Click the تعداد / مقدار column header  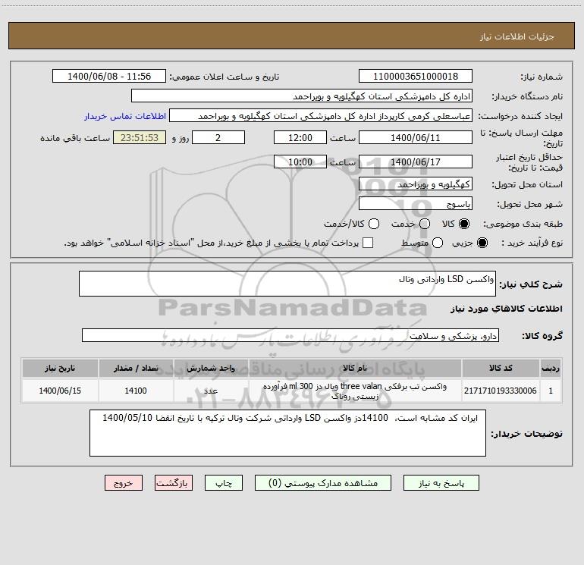pyautogui.click(x=136, y=368)
